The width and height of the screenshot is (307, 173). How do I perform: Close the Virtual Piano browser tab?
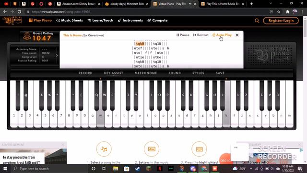coord(195,4)
